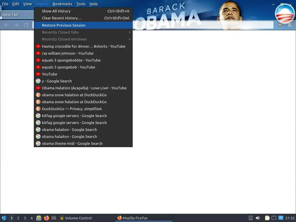Expand Recently Closed Tabs submenu arrow
296x222 pixels.
[129, 32]
